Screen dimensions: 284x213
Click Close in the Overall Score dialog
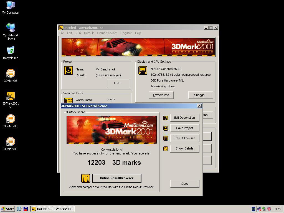[x=184, y=184]
